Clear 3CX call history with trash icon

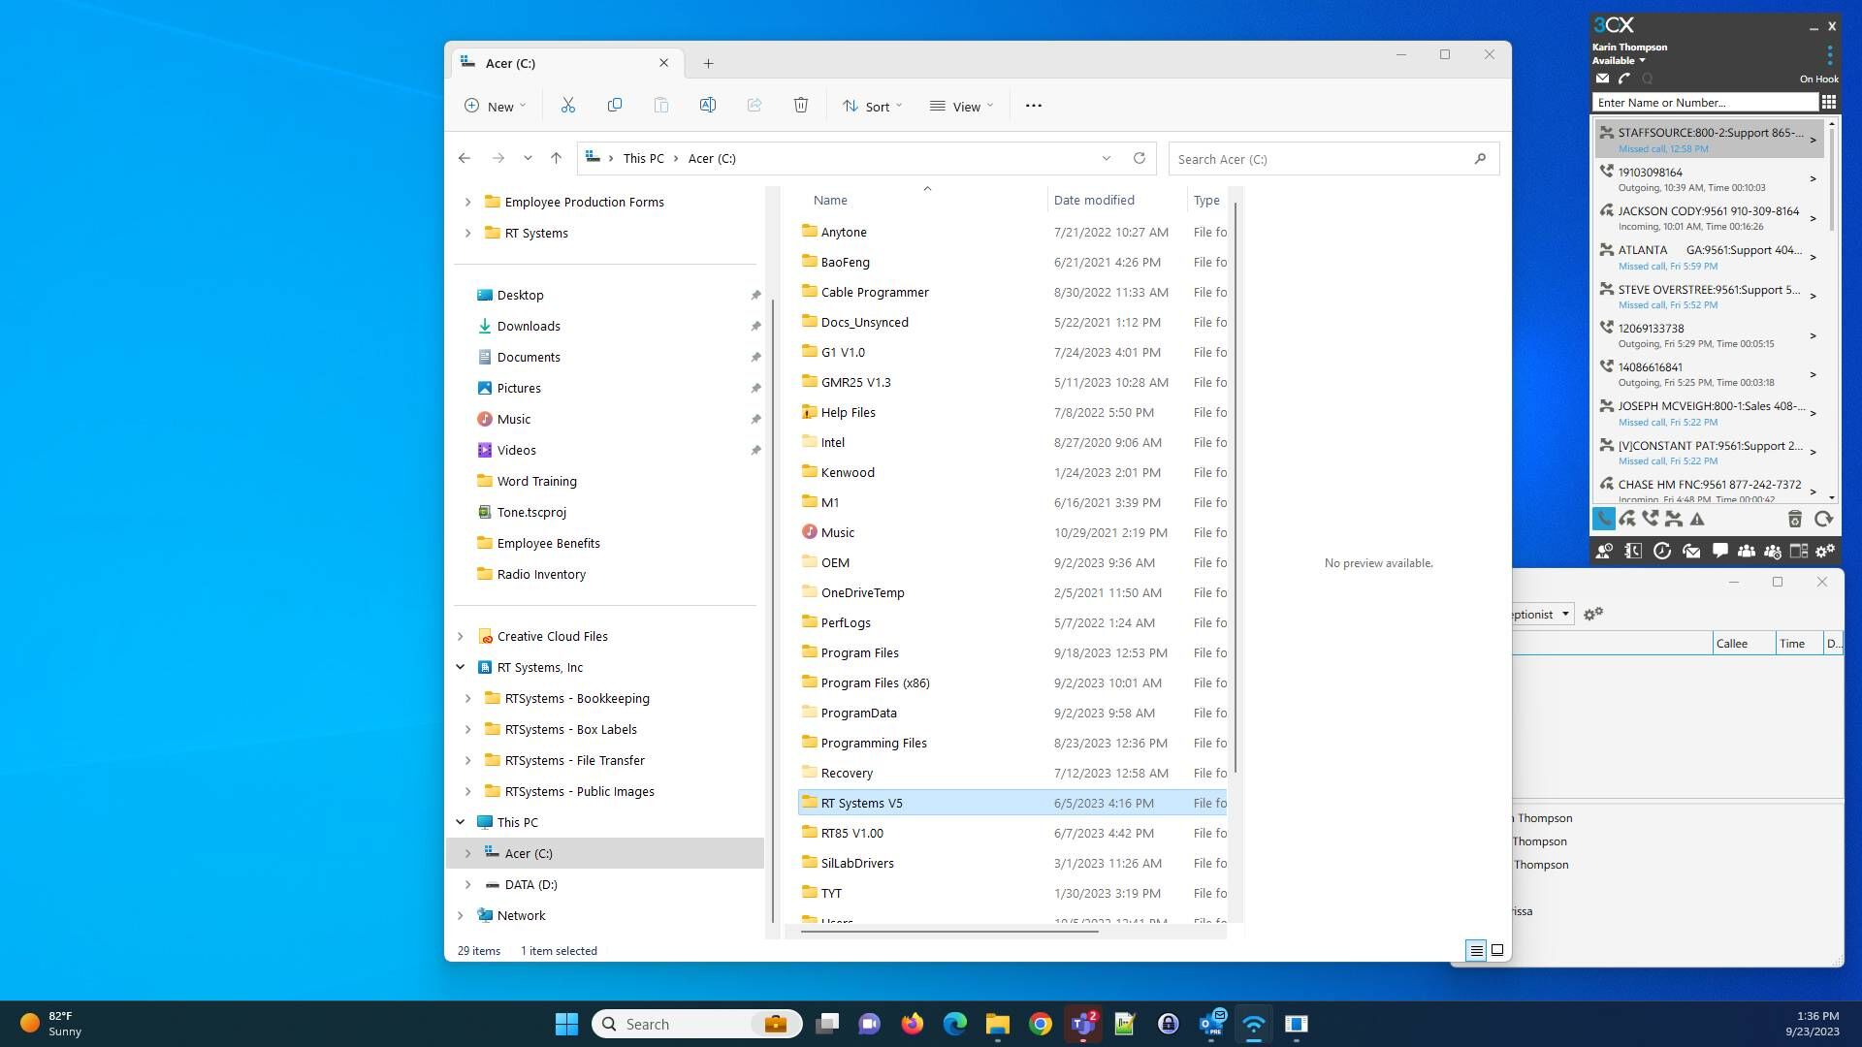coord(1795,519)
